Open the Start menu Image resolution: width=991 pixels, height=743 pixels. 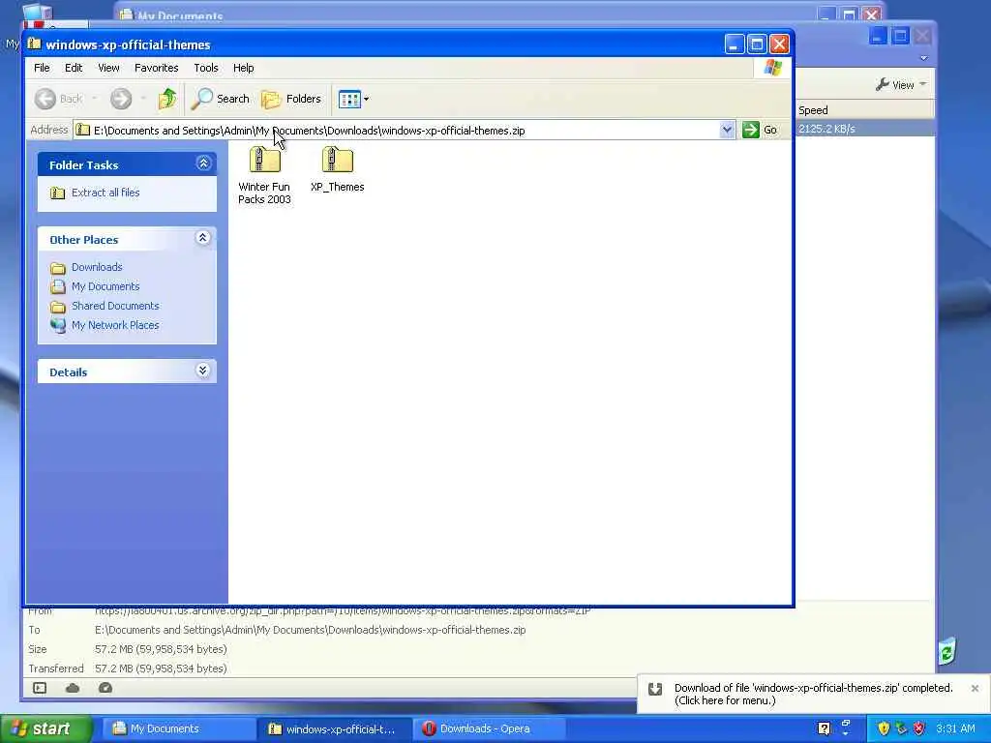(x=45, y=728)
